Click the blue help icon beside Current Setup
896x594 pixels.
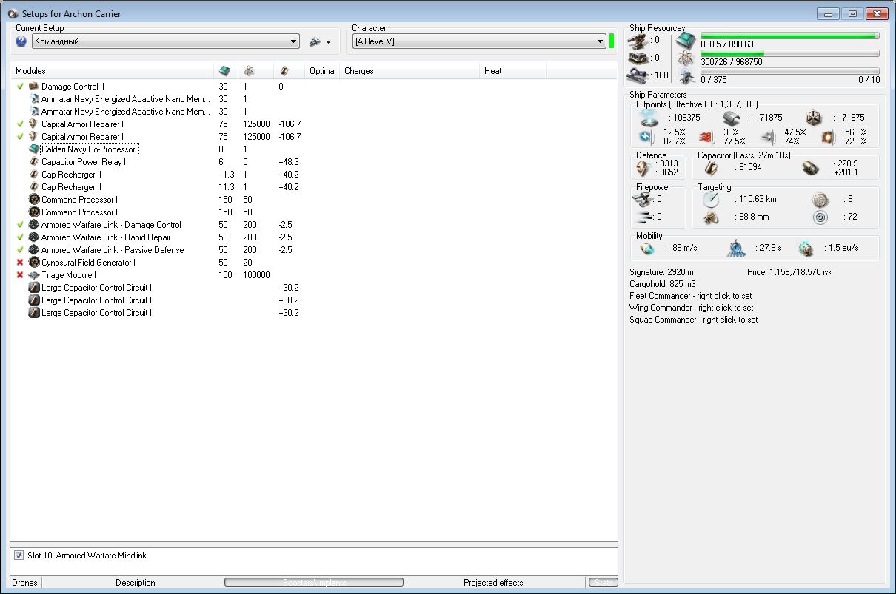coord(21,41)
